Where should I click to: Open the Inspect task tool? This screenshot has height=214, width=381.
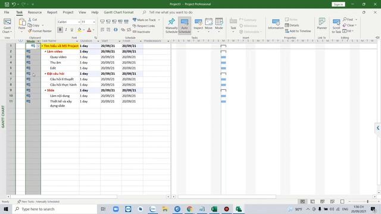(198, 26)
